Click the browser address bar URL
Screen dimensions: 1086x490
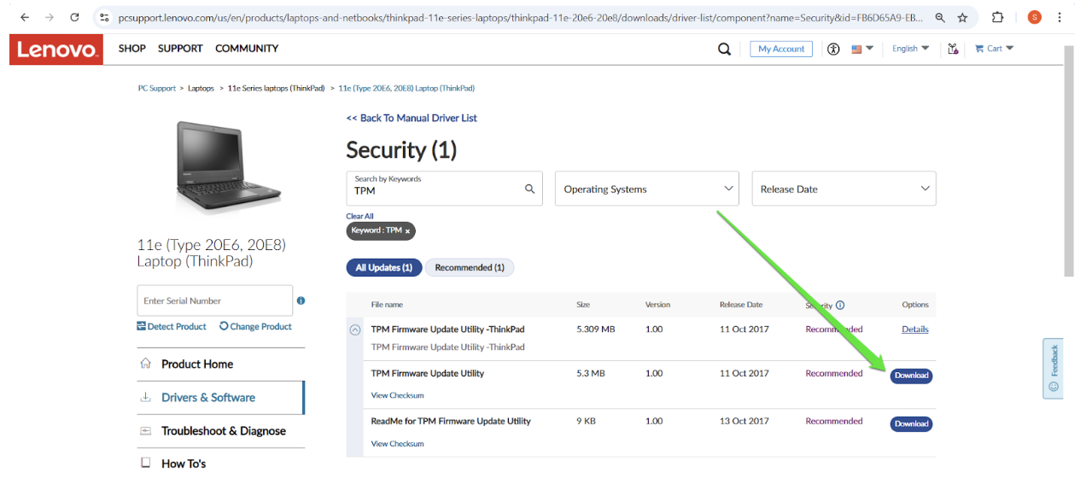coord(521,17)
